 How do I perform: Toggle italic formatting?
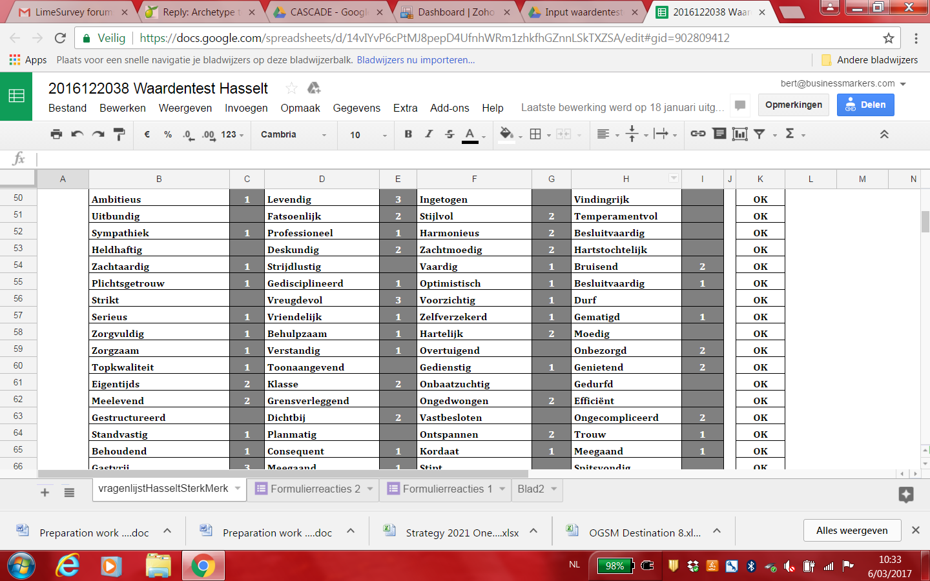[x=429, y=134]
